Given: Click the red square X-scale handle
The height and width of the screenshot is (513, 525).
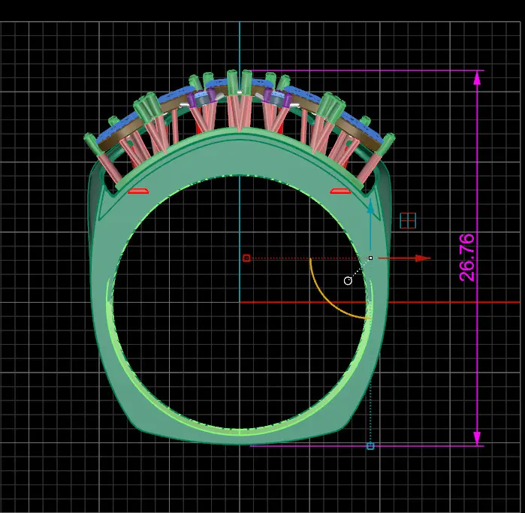Looking at the screenshot, I should pyautogui.click(x=247, y=258).
